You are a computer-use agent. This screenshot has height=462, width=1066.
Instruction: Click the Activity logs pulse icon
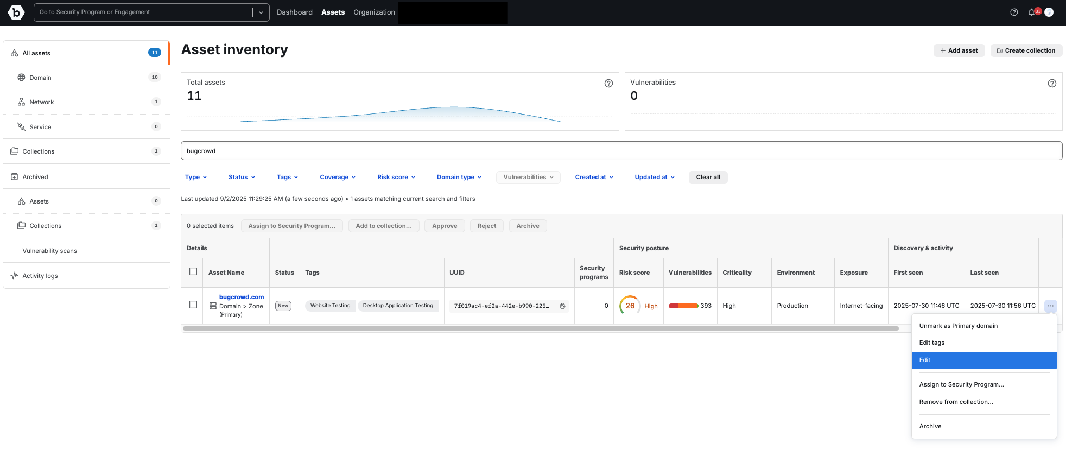[15, 276]
